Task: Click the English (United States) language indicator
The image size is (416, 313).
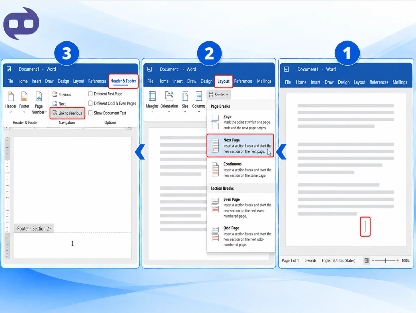Action: click(x=338, y=261)
